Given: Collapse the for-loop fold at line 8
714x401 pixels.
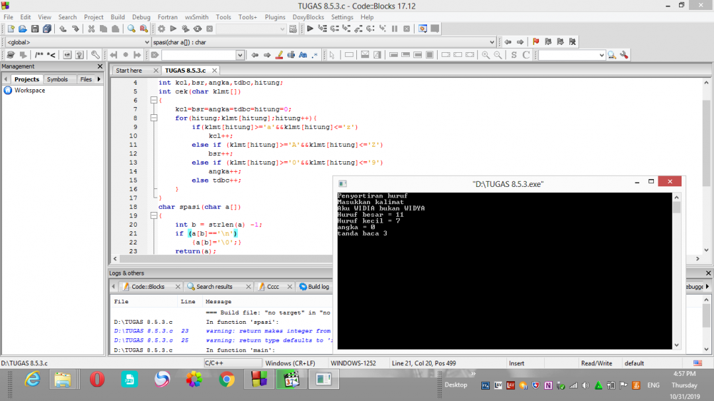Looking at the screenshot, I should [154, 118].
